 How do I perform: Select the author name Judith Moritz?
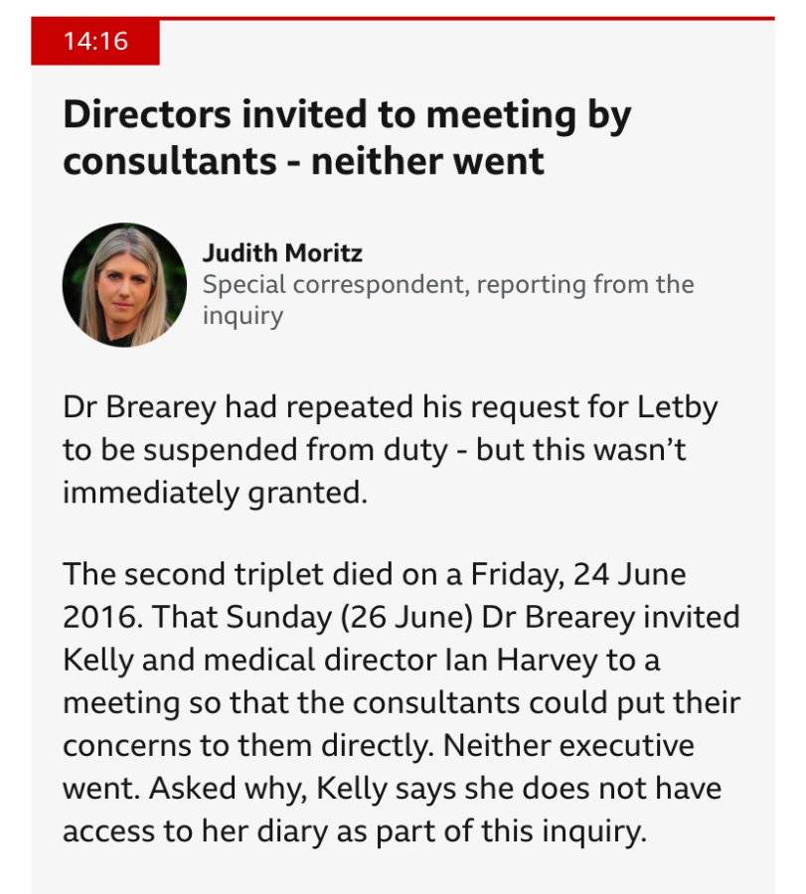tap(282, 253)
